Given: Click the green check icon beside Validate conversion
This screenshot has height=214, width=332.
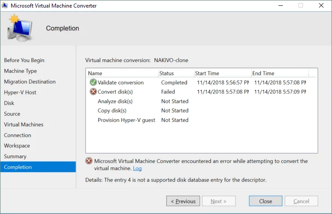Looking at the screenshot, I should point(93,82).
